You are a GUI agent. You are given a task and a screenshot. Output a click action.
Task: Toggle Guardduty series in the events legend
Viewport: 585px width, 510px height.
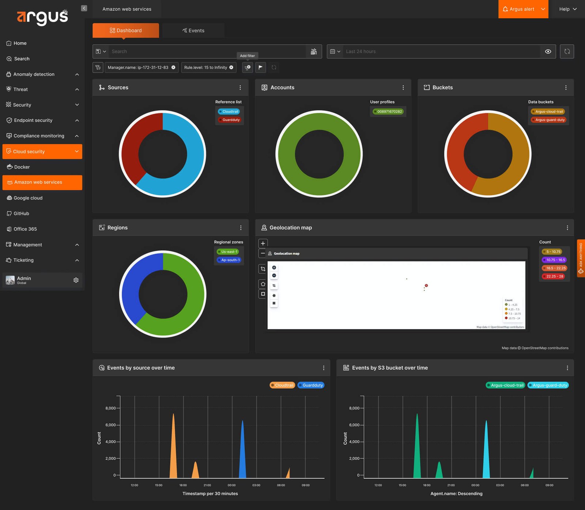(311, 385)
